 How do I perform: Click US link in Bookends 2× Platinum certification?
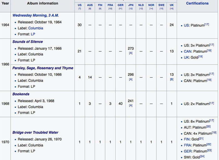coord(186,104)
